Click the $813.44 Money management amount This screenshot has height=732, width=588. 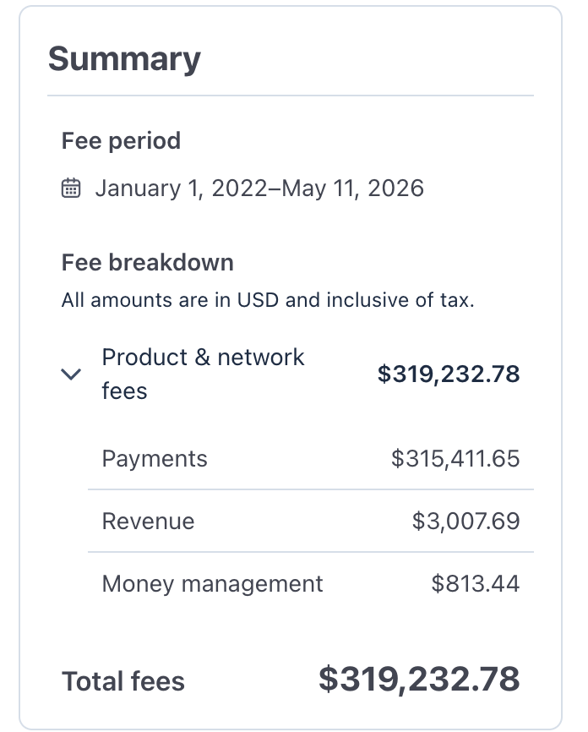point(476,583)
